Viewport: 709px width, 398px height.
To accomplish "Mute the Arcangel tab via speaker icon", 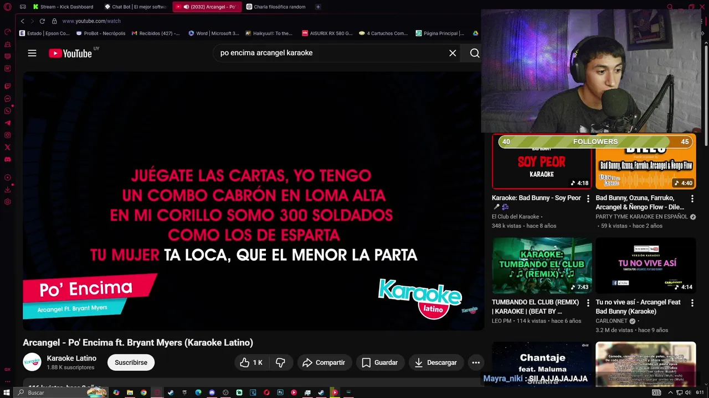I will [186, 7].
